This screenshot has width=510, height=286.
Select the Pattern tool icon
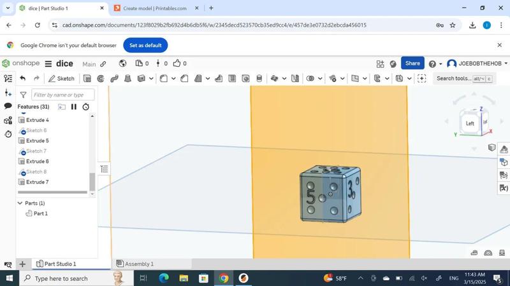click(x=274, y=78)
